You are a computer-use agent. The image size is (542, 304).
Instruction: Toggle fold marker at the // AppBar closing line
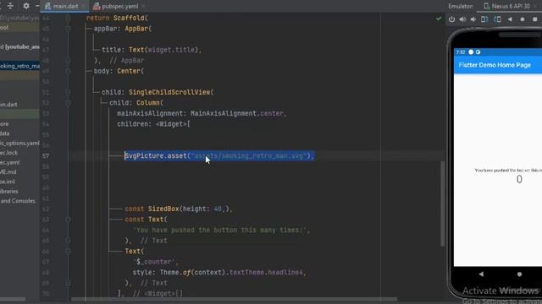pyautogui.click(x=68, y=60)
